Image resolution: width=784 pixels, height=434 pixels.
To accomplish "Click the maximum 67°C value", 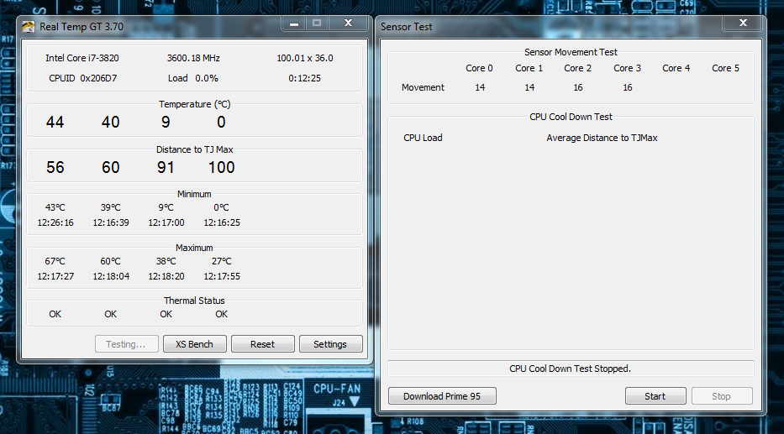I will click(55, 261).
